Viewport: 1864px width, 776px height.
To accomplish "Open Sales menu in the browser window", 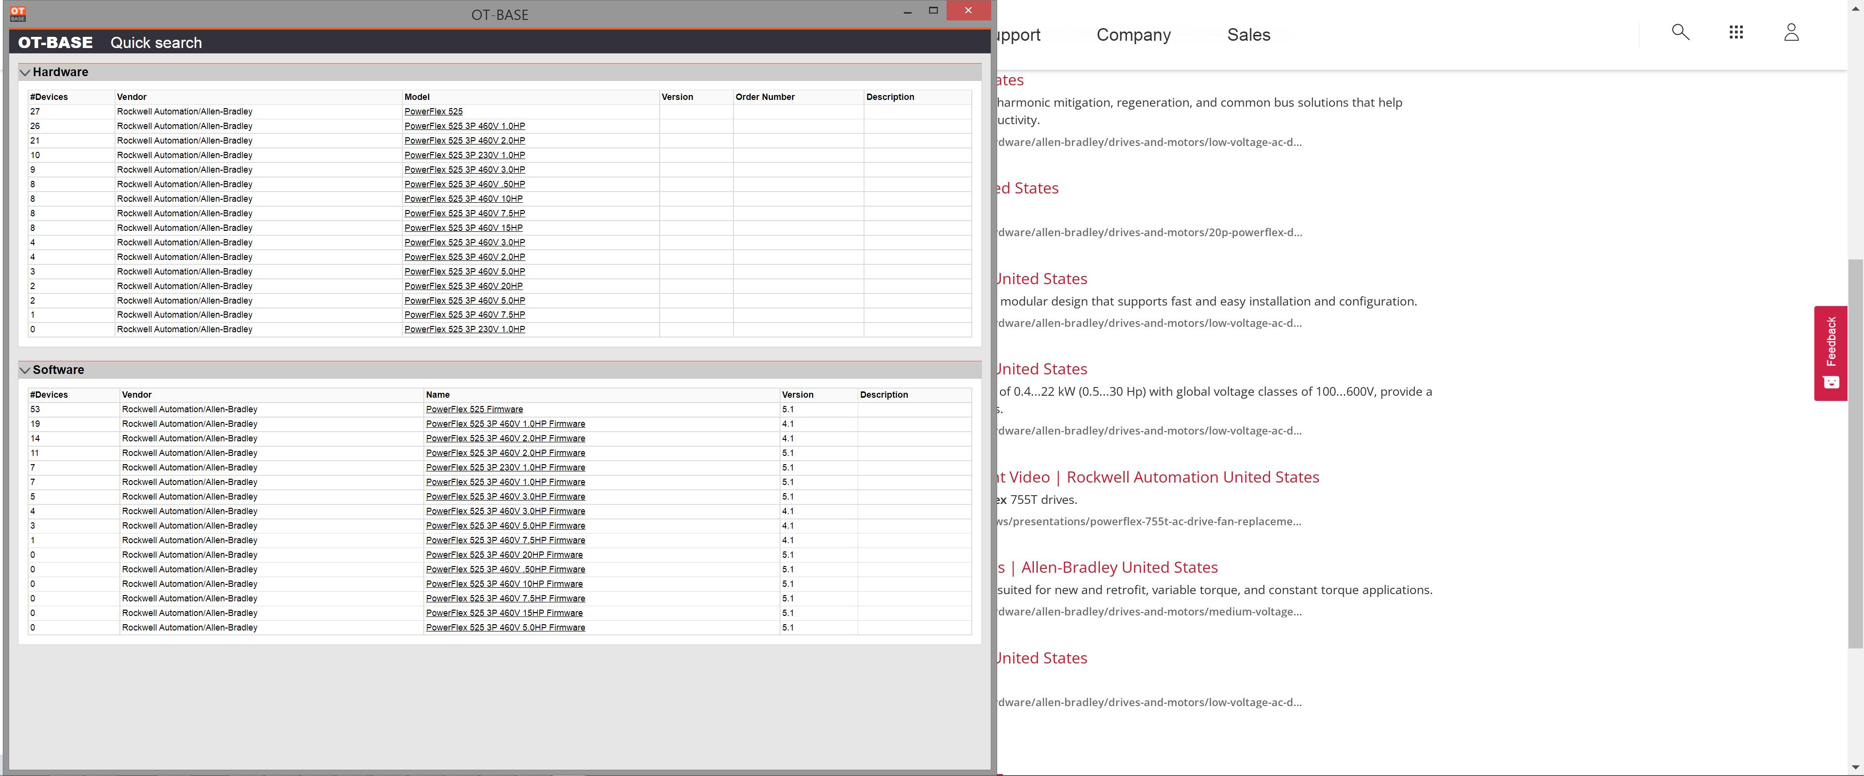I will click(1248, 35).
